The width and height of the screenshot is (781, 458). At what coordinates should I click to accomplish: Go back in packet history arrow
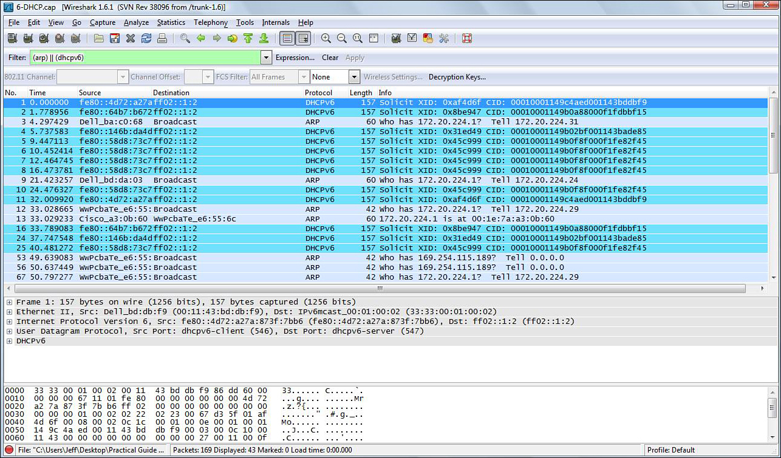click(x=201, y=38)
